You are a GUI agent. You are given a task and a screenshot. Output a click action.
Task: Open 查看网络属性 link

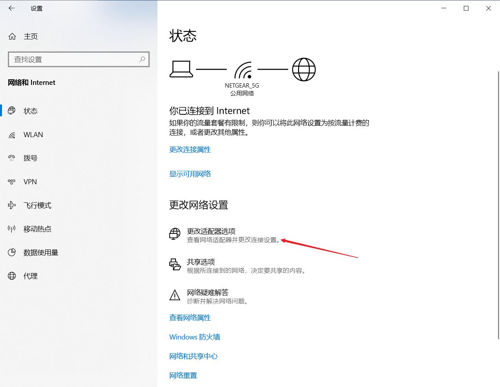[190, 317]
